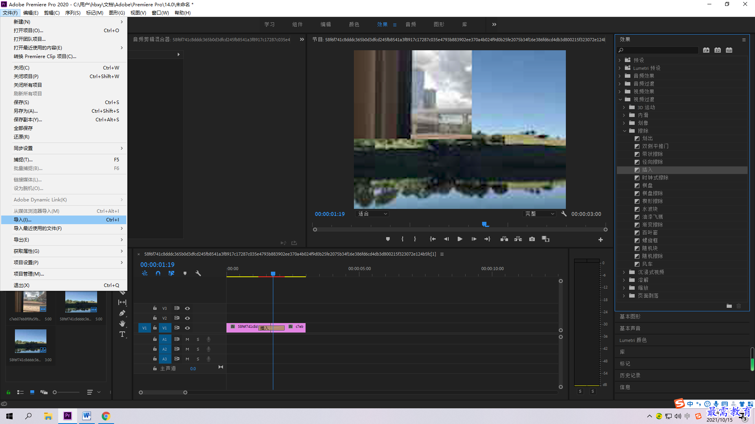Expand the 预设 effects folder

(x=620, y=60)
